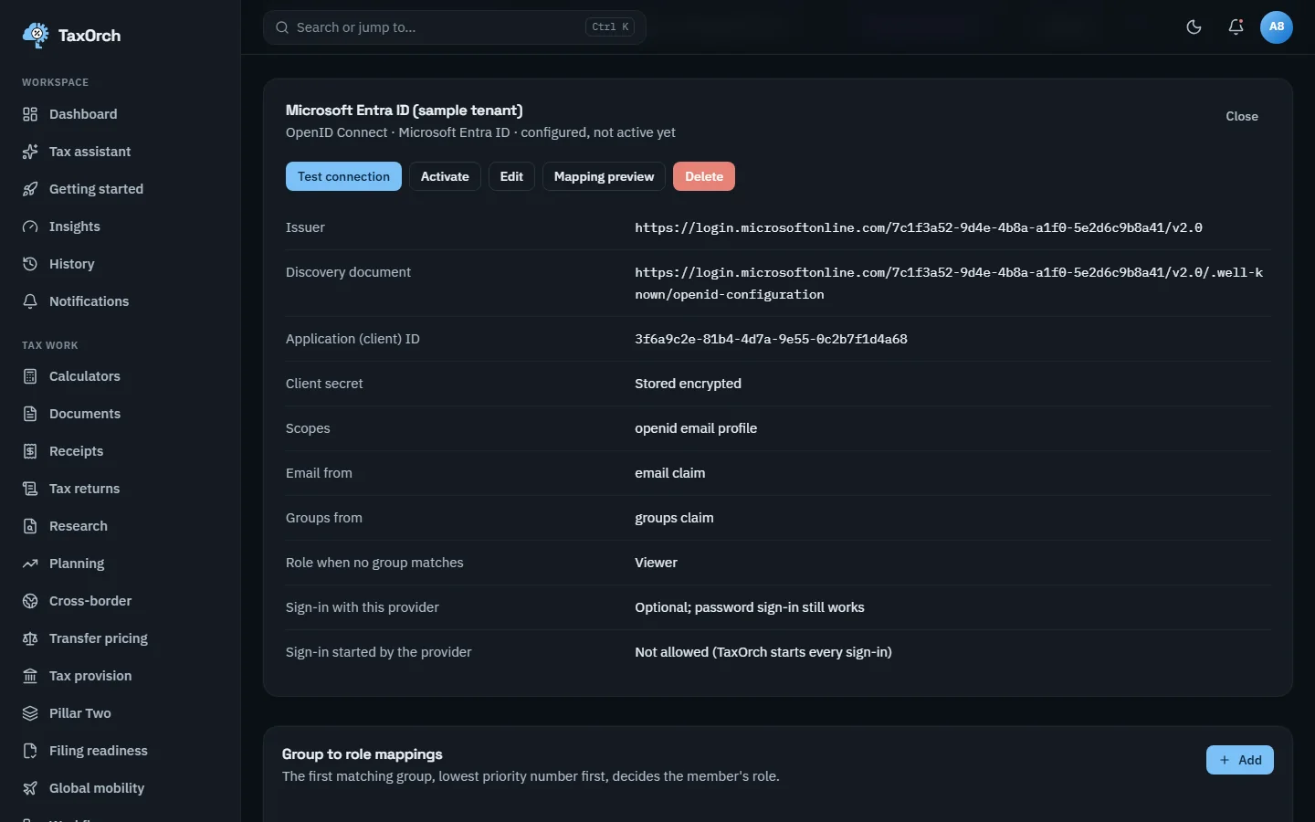1315x822 pixels.
Task: Click the Tax provision bank icon
Action: (30, 676)
